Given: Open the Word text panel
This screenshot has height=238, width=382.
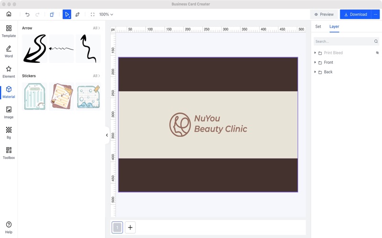Looking at the screenshot, I should pos(9,51).
